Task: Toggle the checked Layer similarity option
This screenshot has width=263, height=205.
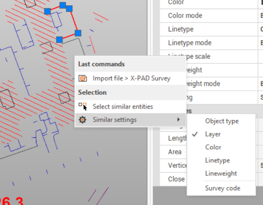Action: click(213, 134)
